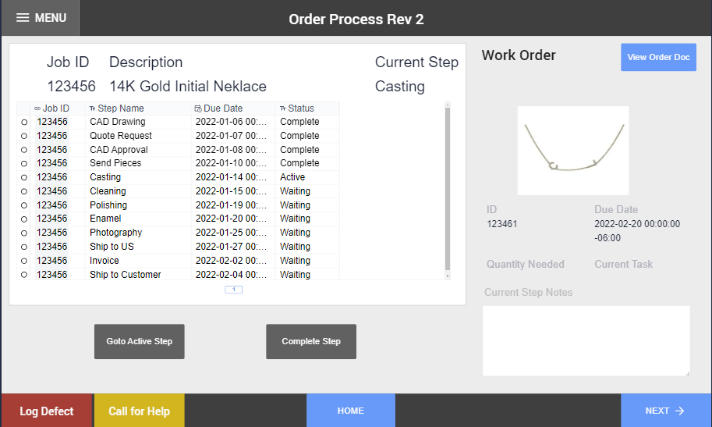Select the CAD Drawing row radio button

click(x=23, y=123)
